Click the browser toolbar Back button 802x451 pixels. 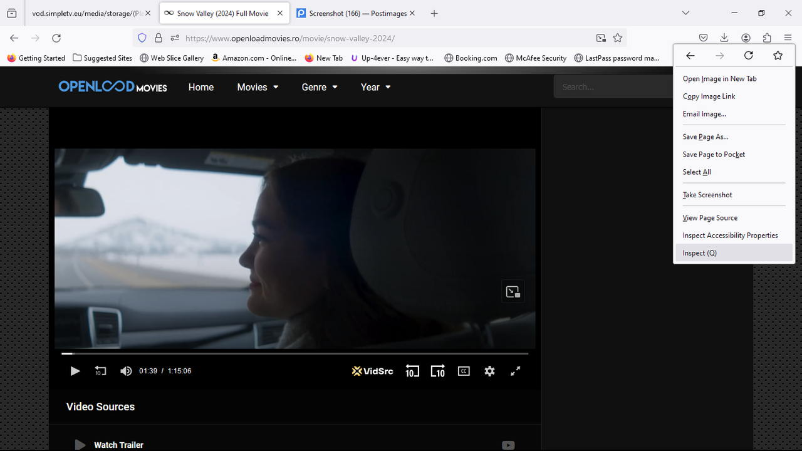click(x=14, y=38)
